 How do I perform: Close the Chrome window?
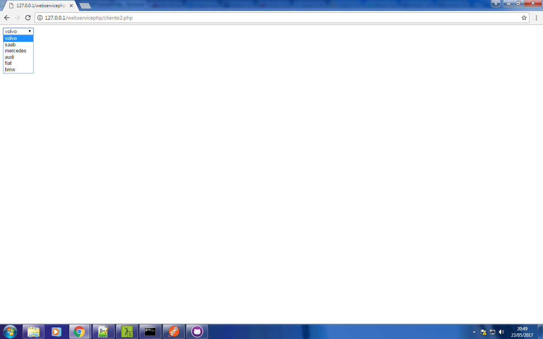point(533,3)
